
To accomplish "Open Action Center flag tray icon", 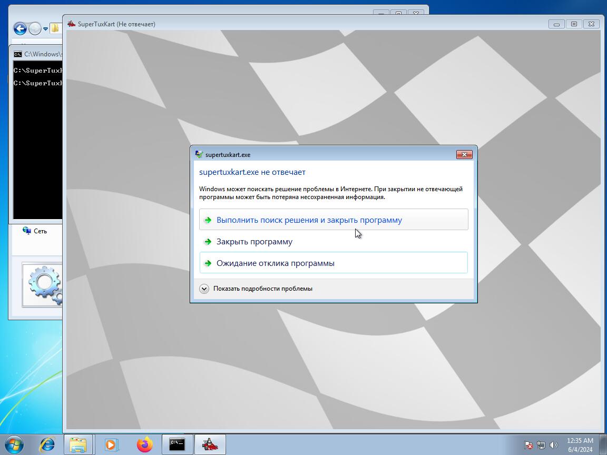I will [528, 446].
